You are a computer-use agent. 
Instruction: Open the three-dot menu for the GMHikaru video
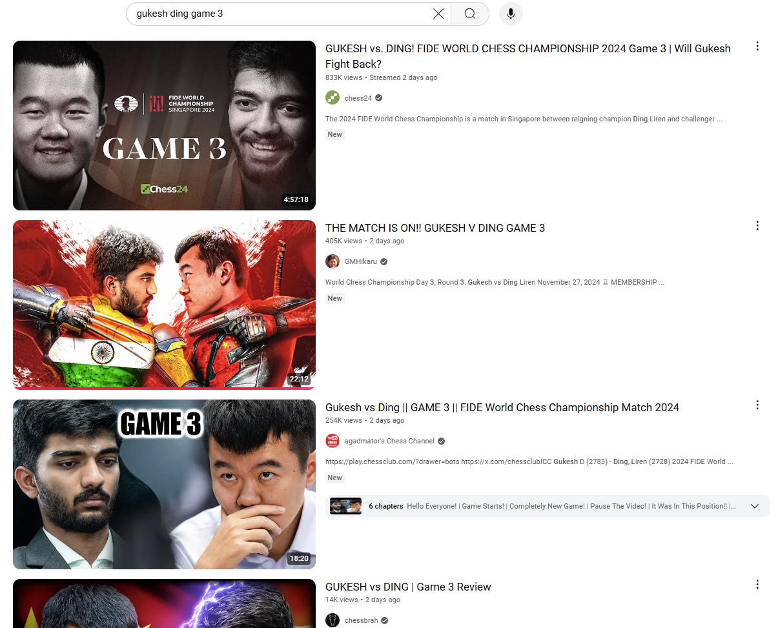pos(757,226)
